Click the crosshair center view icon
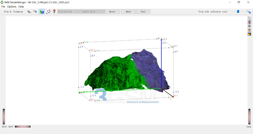253x134 pixels. point(249,26)
